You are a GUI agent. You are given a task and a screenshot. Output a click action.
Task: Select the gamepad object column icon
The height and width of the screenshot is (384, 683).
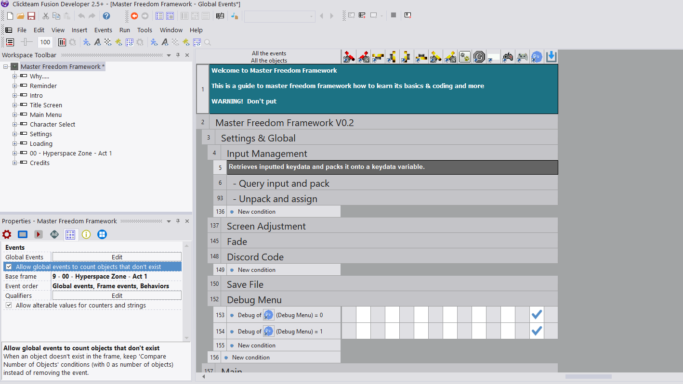click(x=508, y=57)
